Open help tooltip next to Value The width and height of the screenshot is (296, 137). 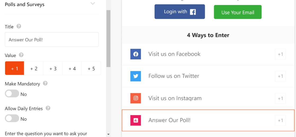coord(21,55)
